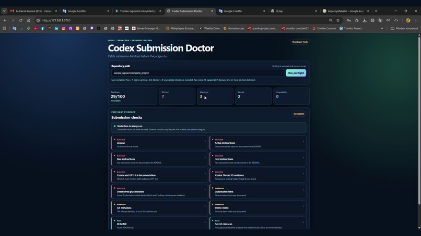Reload the current page

click(x=21, y=20)
